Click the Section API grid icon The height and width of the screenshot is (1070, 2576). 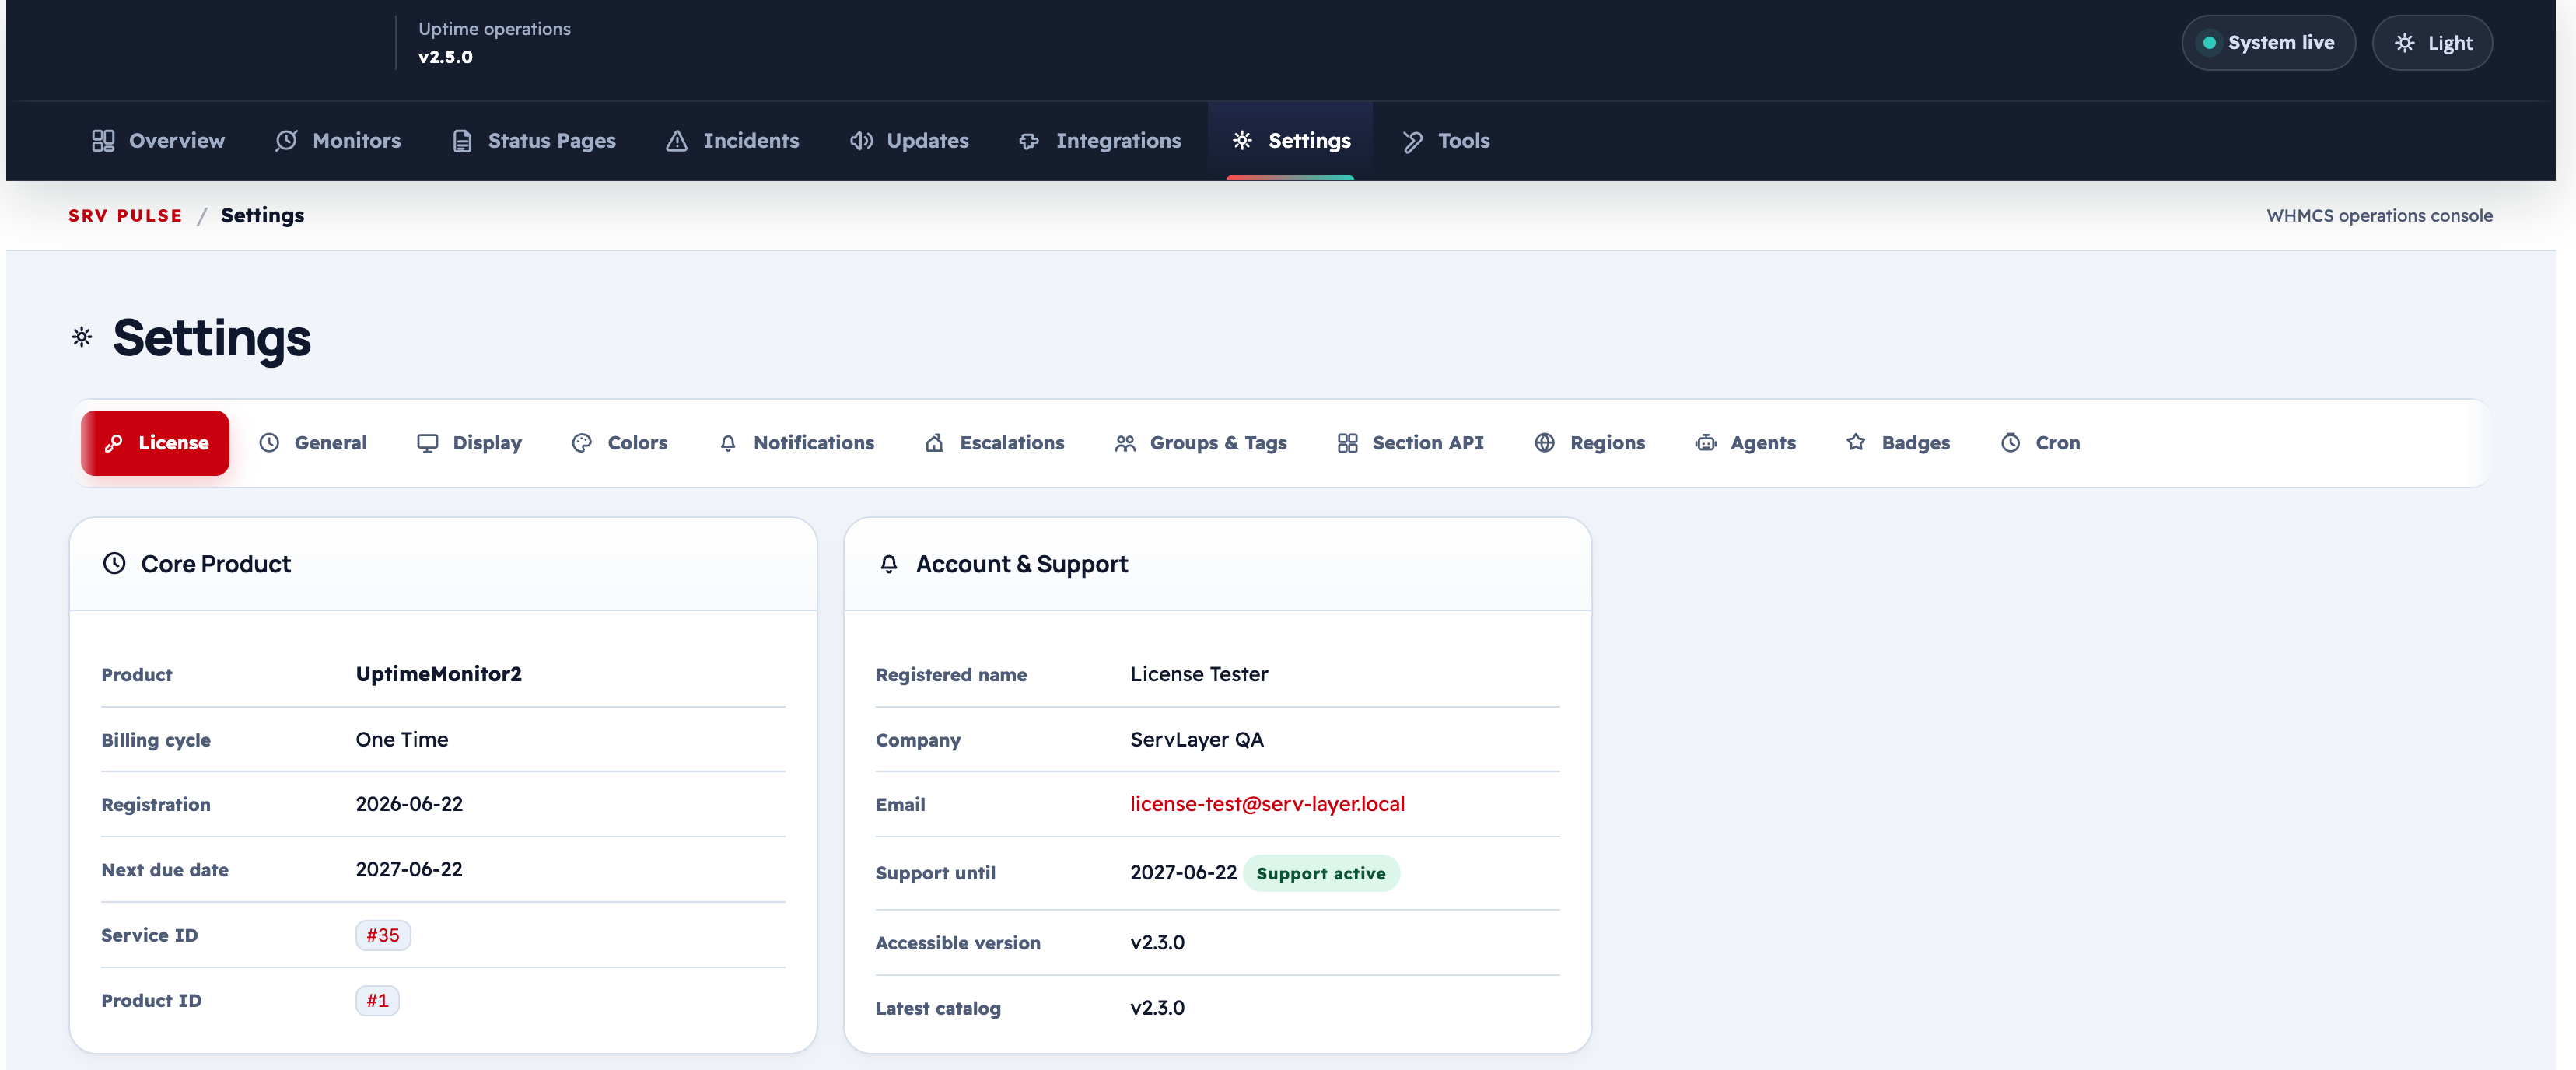(1347, 443)
